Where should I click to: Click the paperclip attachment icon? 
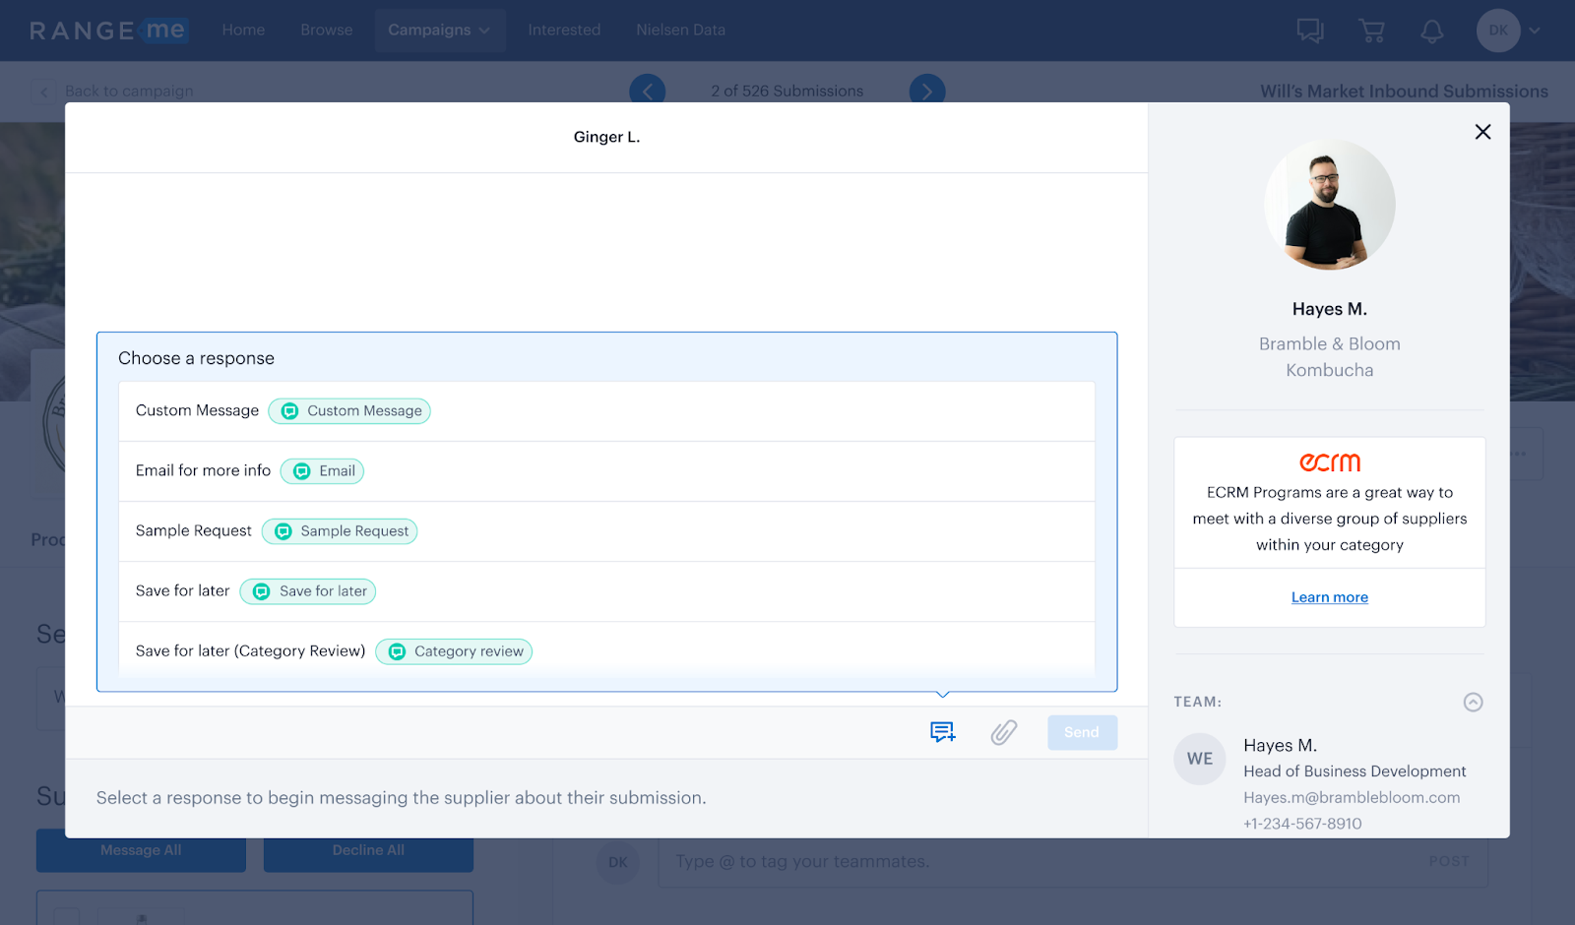[x=1003, y=732]
